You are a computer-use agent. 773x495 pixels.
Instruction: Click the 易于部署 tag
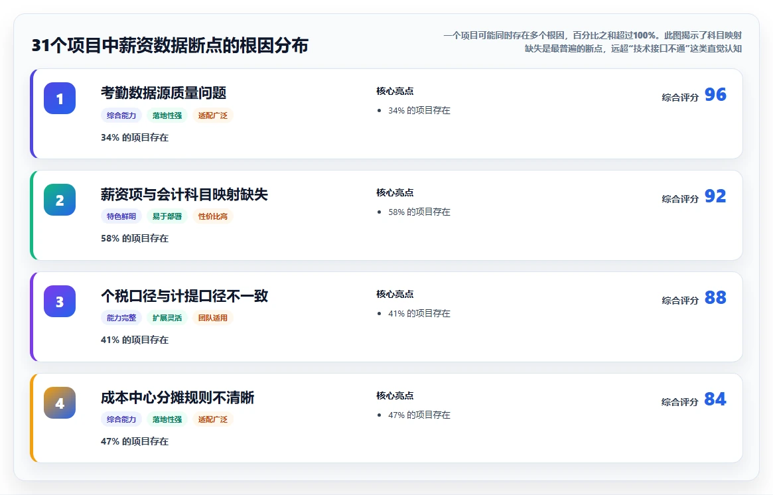[x=167, y=216]
